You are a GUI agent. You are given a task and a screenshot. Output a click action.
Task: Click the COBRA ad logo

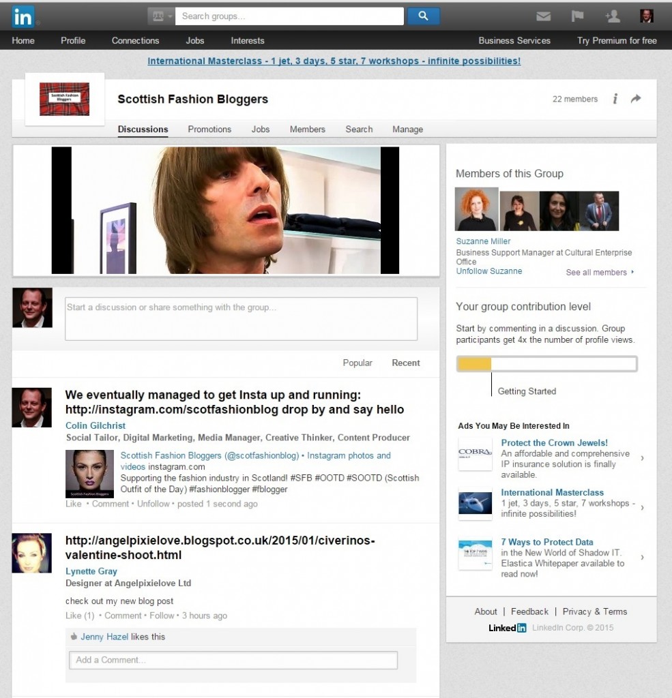(x=475, y=453)
